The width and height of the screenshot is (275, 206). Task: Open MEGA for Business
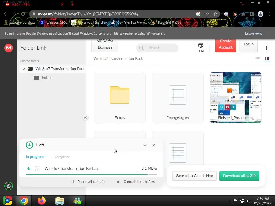click(x=105, y=46)
